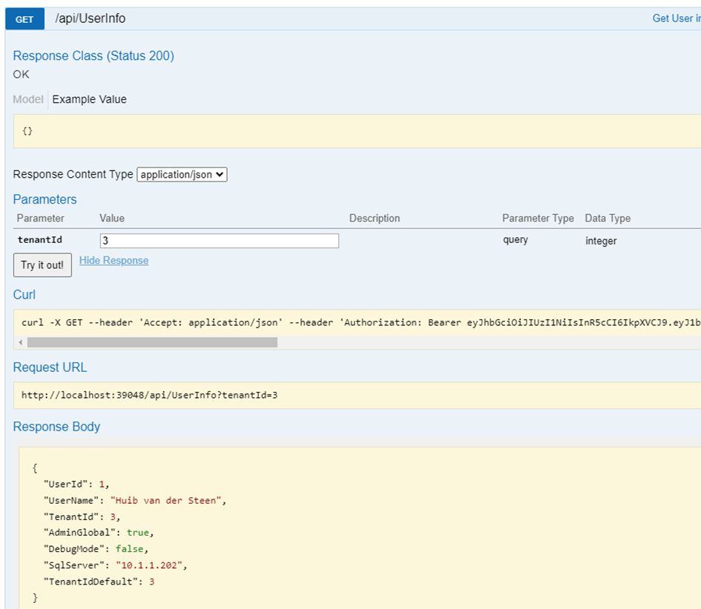Click the "UserId" line in response
The height and width of the screenshot is (609, 701).
coord(76,484)
